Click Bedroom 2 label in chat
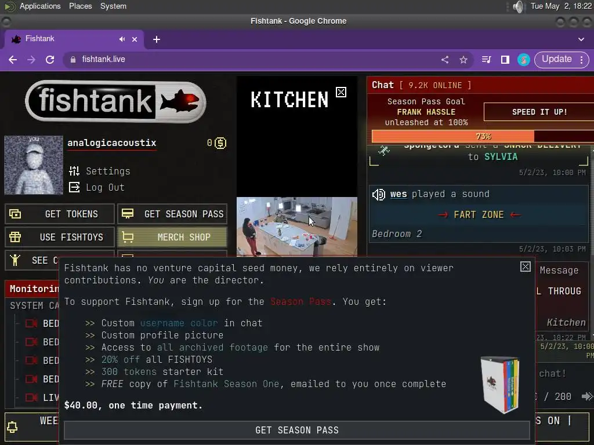 397,234
